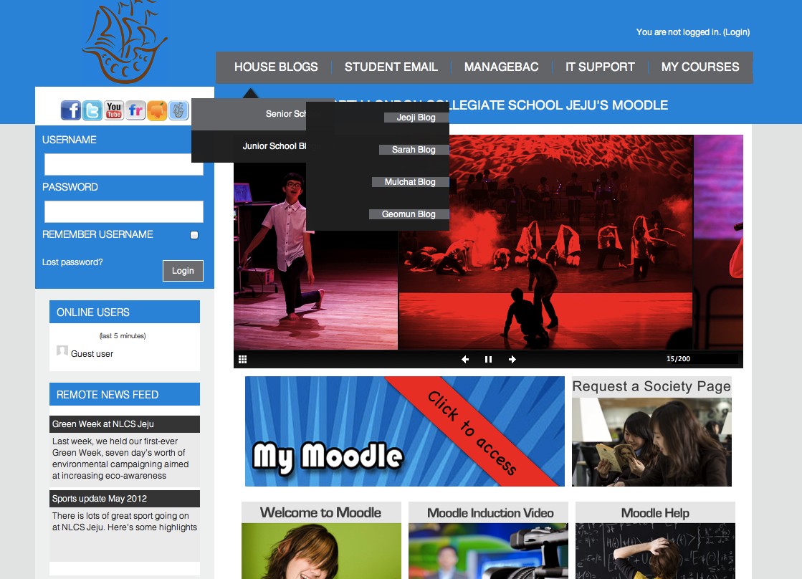Click the '(last 5 minutes)' text
The image size is (802, 579).
123,336
